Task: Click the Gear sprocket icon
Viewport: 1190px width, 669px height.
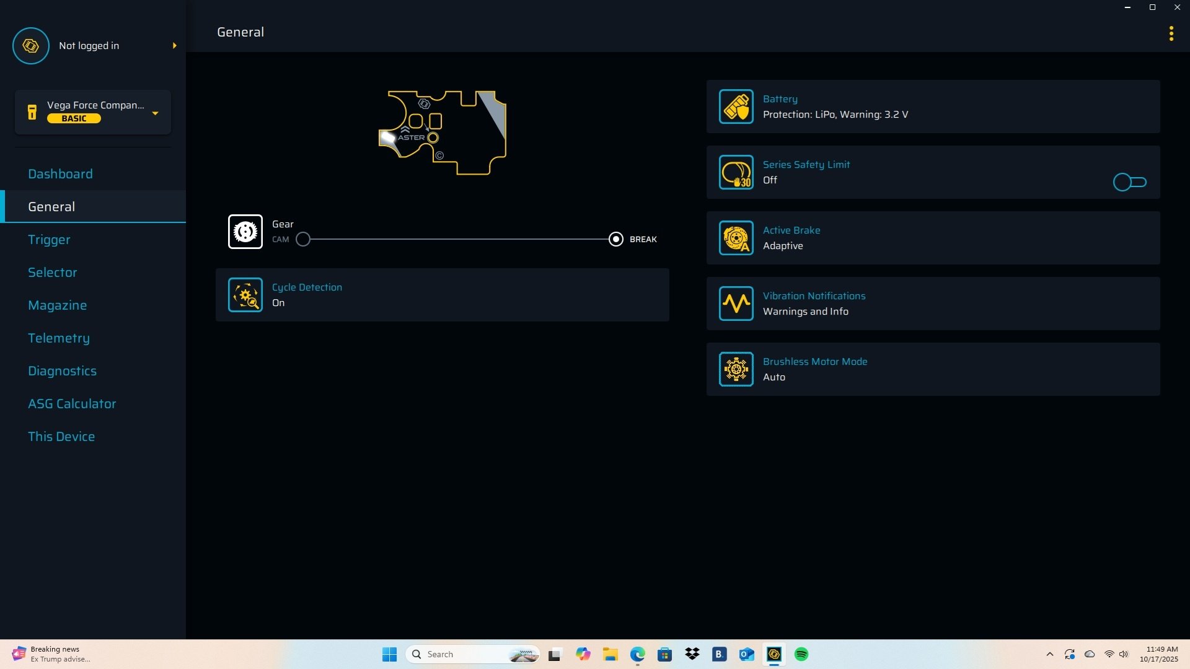Action: [x=245, y=232]
